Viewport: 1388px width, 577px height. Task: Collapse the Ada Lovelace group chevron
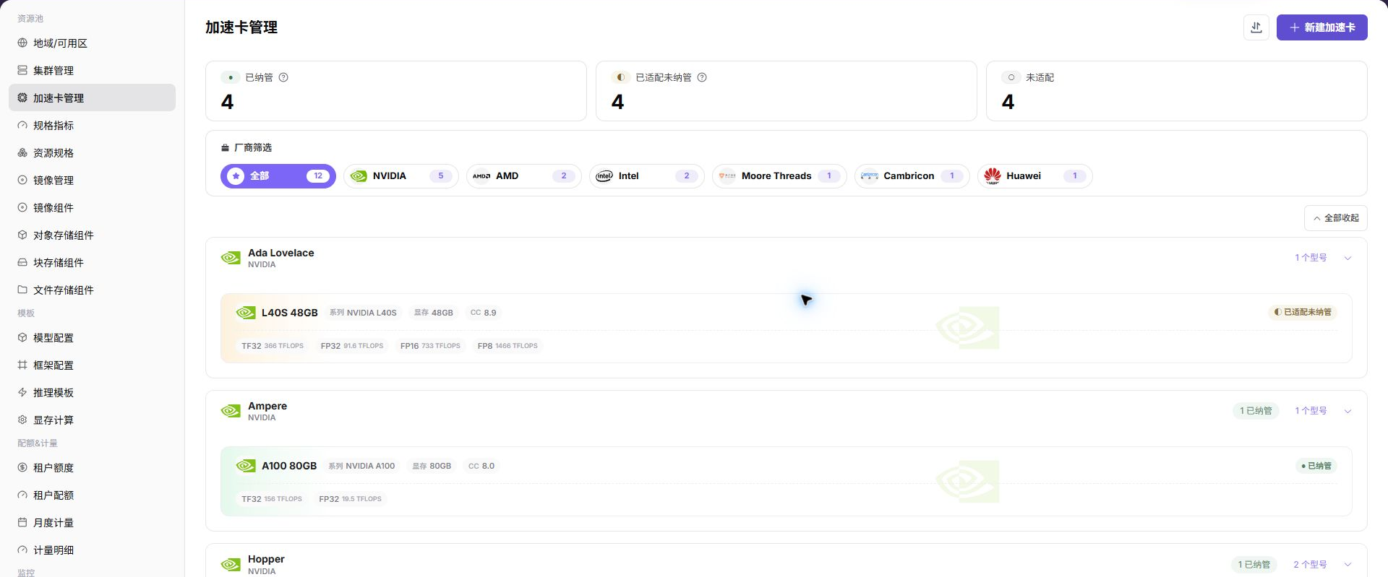coord(1348,259)
